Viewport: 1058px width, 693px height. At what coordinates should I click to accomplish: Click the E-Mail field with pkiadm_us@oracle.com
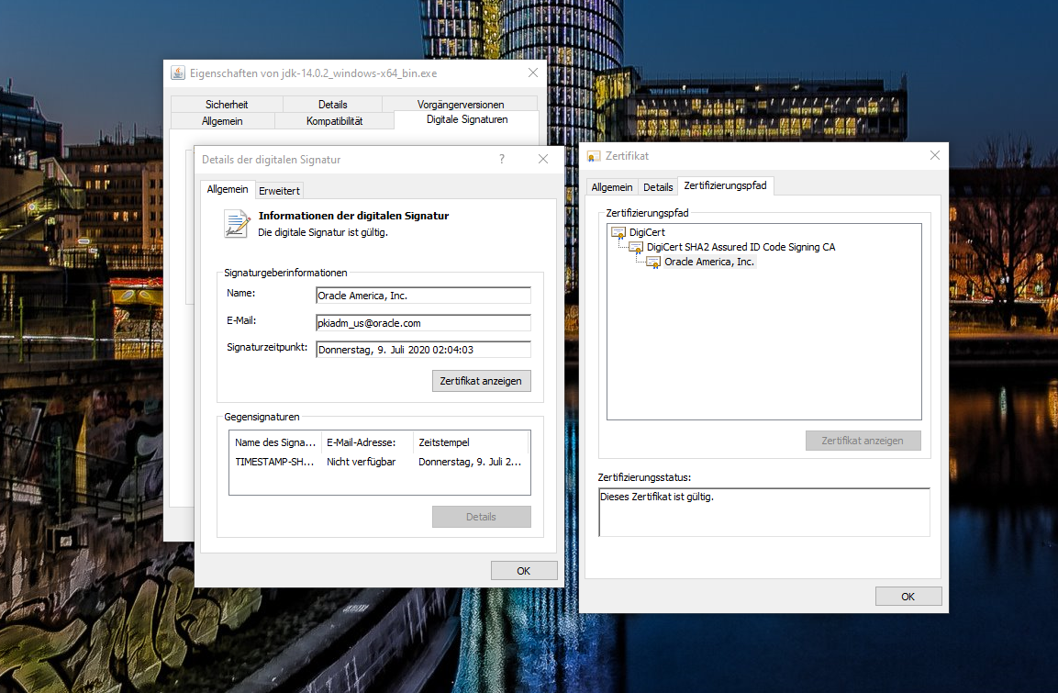click(x=423, y=323)
